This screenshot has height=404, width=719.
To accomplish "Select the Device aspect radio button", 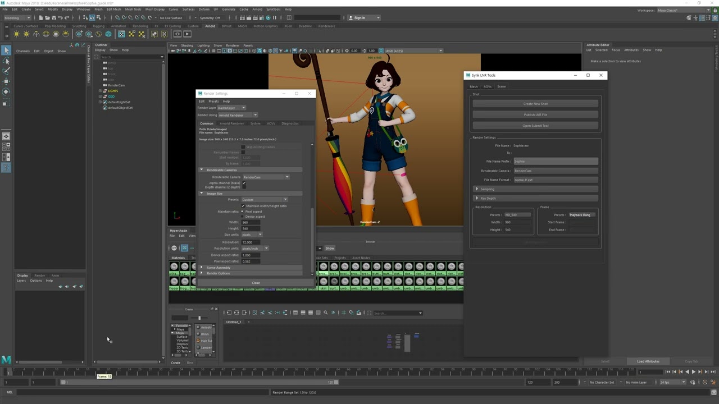I will point(243,217).
